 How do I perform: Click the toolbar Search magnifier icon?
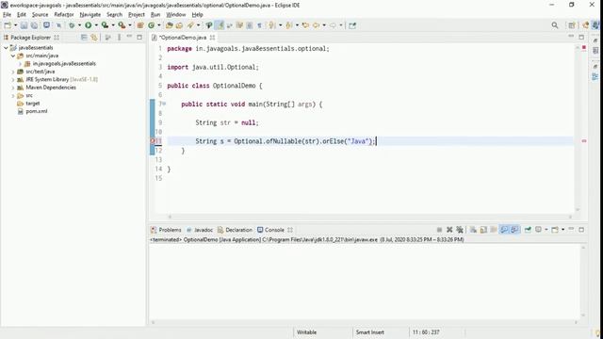tap(555, 25)
